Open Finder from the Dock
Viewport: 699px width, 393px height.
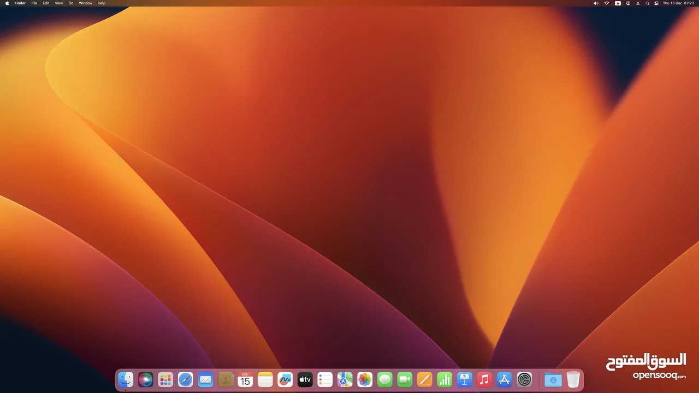pos(126,379)
